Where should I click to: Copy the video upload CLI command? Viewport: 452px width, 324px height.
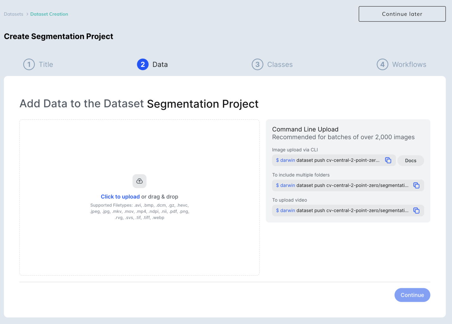click(416, 211)
